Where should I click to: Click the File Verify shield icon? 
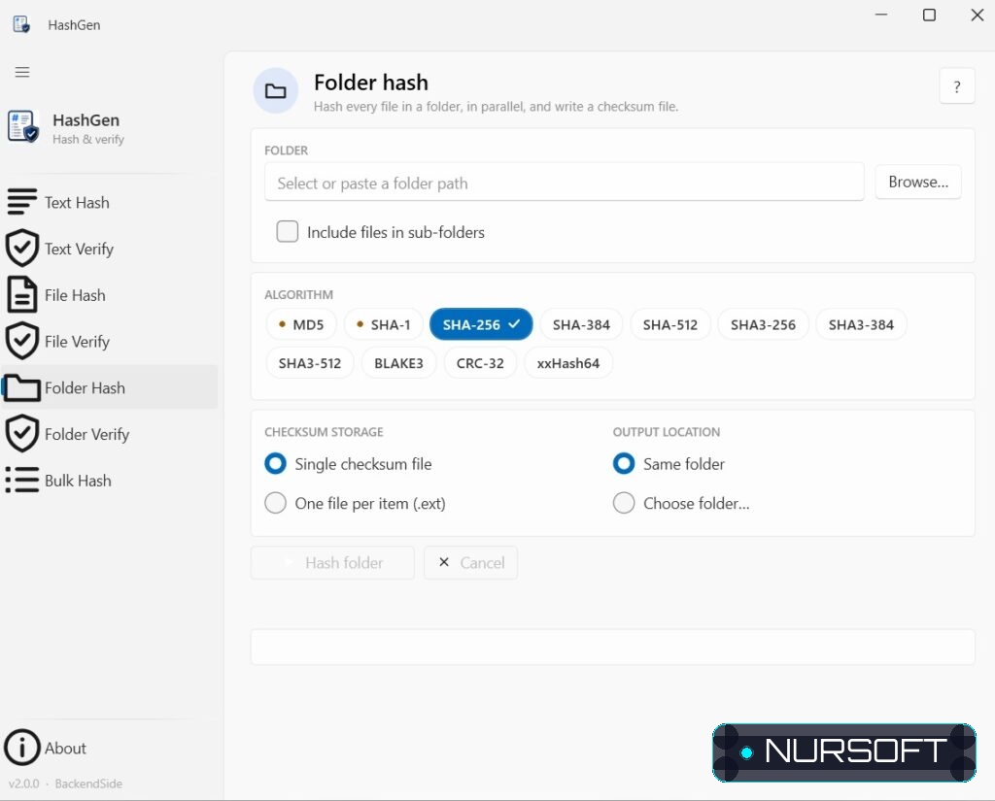pos(22,341)
